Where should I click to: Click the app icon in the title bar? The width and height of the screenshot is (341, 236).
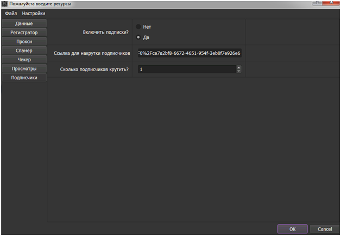[x=5, y=4]
